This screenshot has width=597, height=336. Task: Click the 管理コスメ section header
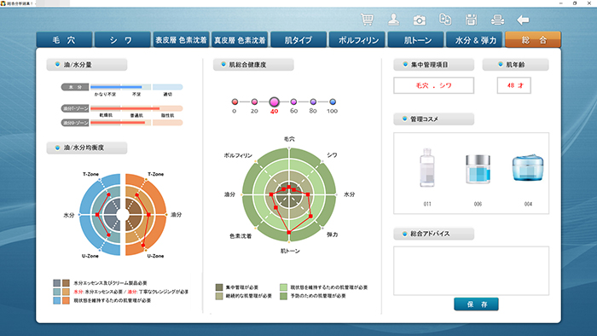tap(433, 119)
